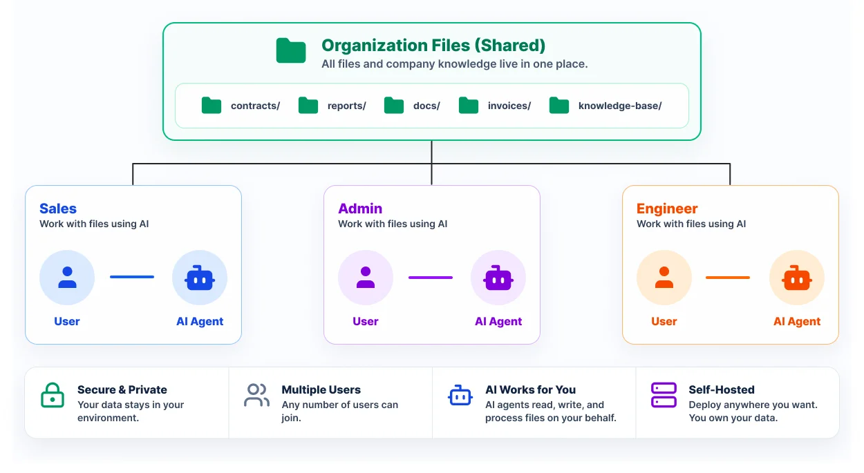
Task: Click "Work with files using AI" under Admin
Action: tap(393, 224)
